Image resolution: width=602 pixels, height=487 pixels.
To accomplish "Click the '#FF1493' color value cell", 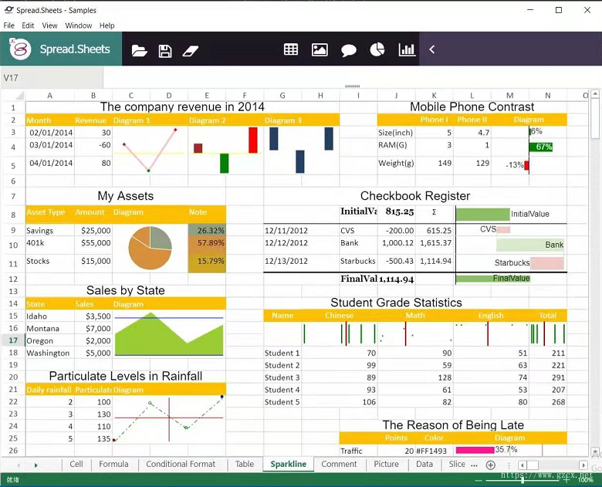I will (x=434, y=451).
